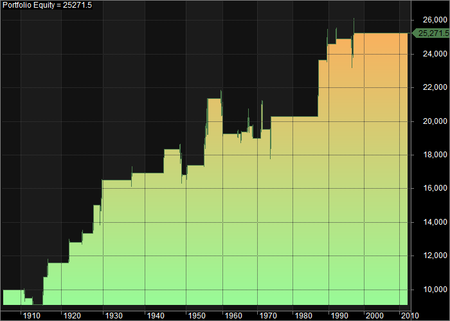Screen dimensions: 450x321
Task: Click the 18,000 y-axis label
Action: coord(435,155)
